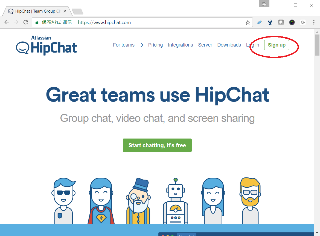Expand the chevron next to For teams
Image resolution: width=320 pixels, height=236 pixels.
point(142,45)
